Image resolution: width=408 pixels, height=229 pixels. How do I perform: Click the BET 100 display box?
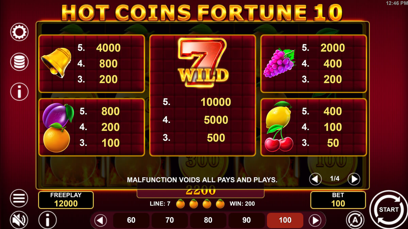[x=338, y=200]
